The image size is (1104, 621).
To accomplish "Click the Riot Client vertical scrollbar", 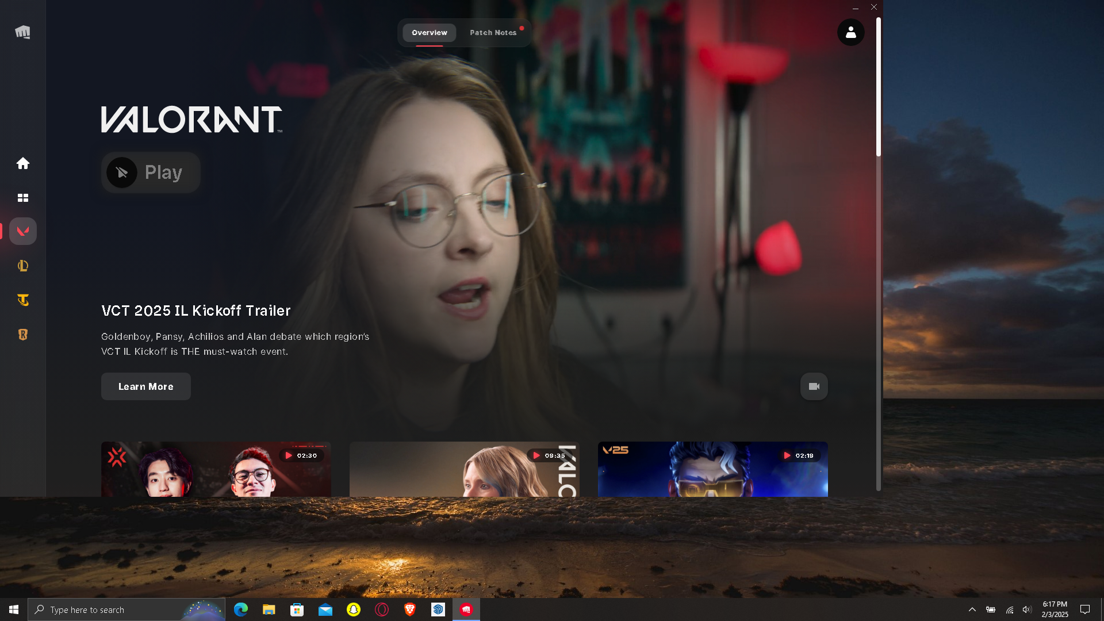I will pyautogui.click(x=879, y=86).
